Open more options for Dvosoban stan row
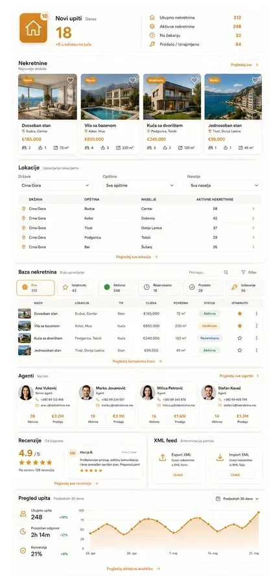The width and height of the screenshot is (280, 581). [256, 313]
